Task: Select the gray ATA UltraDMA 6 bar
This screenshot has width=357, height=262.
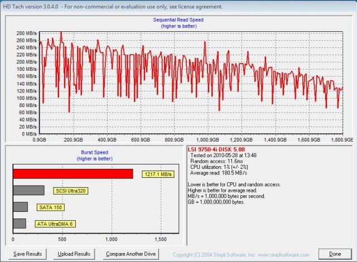Action: [x=20, y=224]
